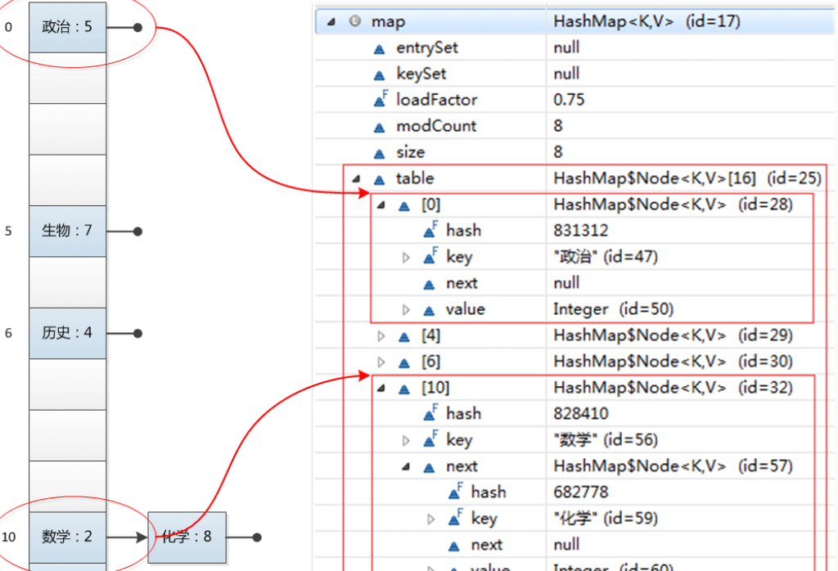Click hash field icon with value 831312

pos(430,231)
